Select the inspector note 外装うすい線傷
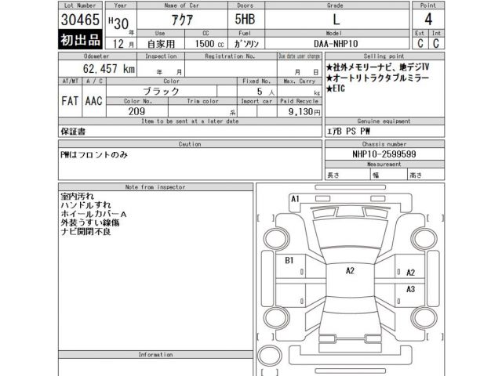The height and width of the screenshot is (376, 502). pyautogui.click(x=90, y=222)
